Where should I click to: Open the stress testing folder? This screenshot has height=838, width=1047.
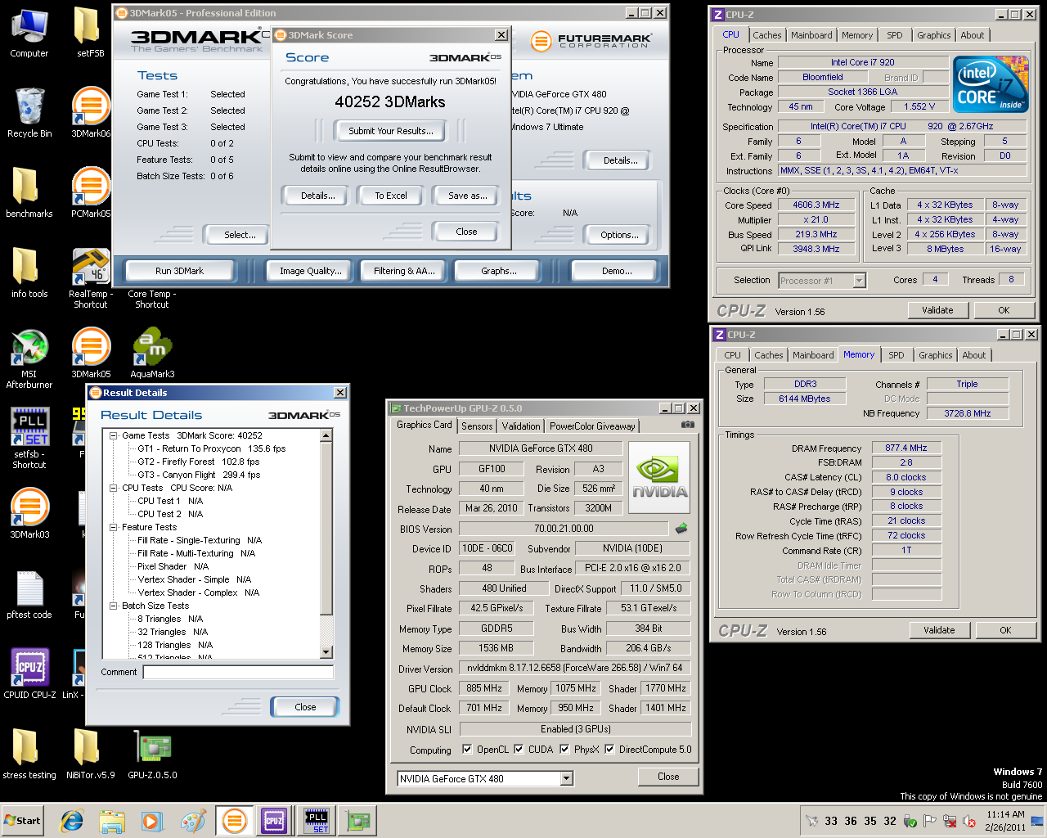pos(29,755)
